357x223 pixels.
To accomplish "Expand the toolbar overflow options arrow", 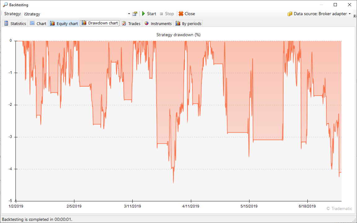I will [355, 15].
